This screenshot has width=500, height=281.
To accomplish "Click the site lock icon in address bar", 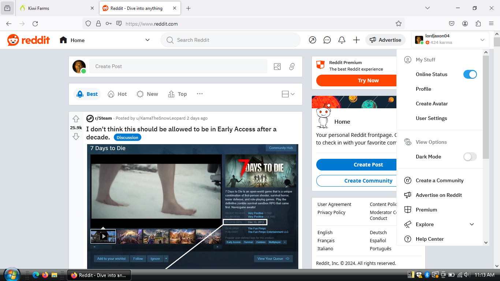I will (98, 23).
